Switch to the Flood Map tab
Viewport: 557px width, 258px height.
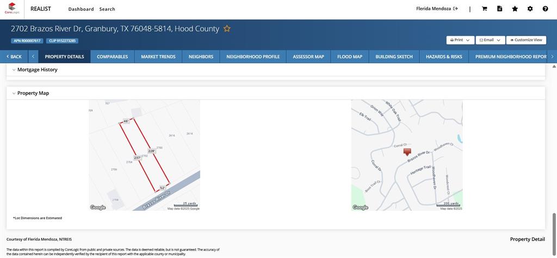(x=349, y=57)
